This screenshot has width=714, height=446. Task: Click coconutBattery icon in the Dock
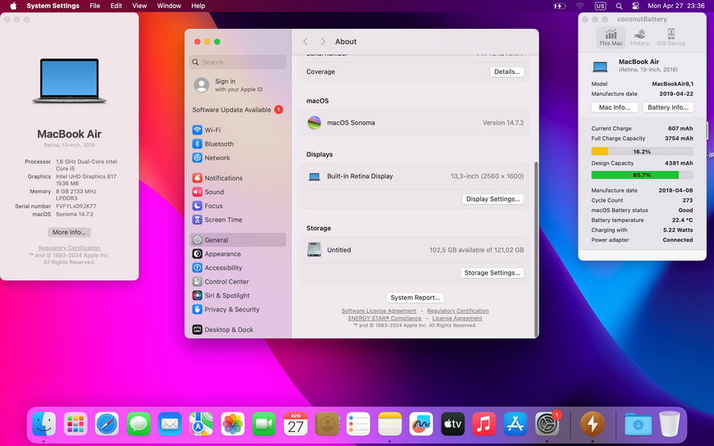592,424
